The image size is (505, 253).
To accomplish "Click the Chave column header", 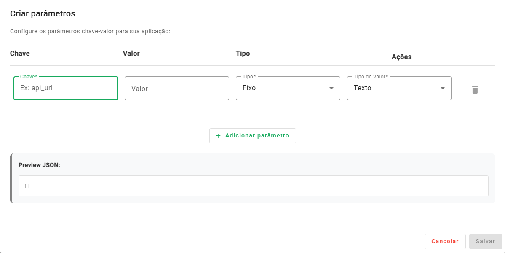I will coord(20,54).
